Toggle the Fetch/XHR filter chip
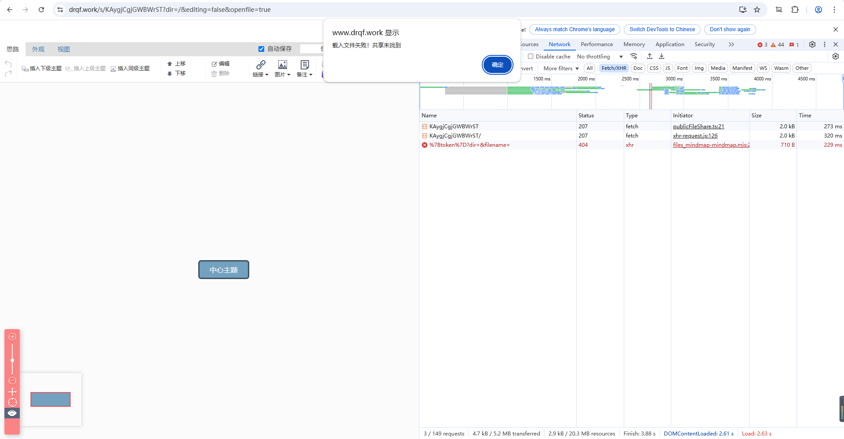Viewport: 844px width, 439px height. pos(614,68)
